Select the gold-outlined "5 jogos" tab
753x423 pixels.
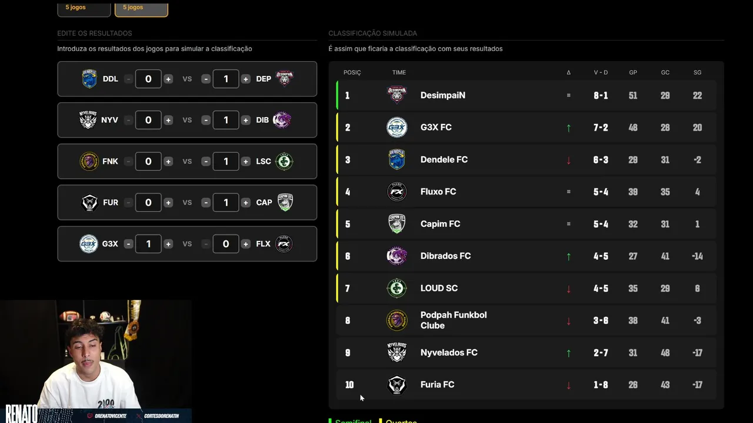click(x=141, y=8)
